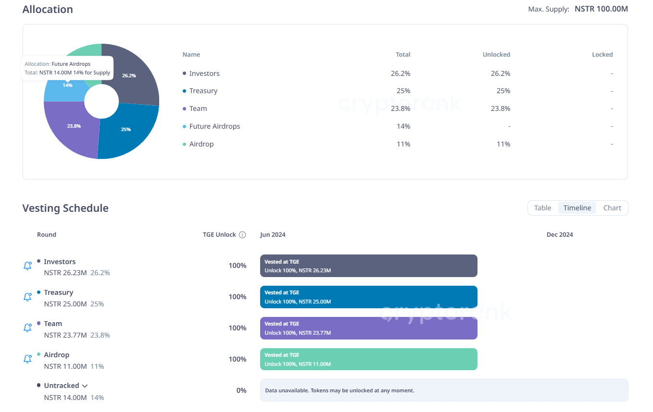Switch to the Table view tab
The image size is (653, 412).
click(x=542, y=208)
